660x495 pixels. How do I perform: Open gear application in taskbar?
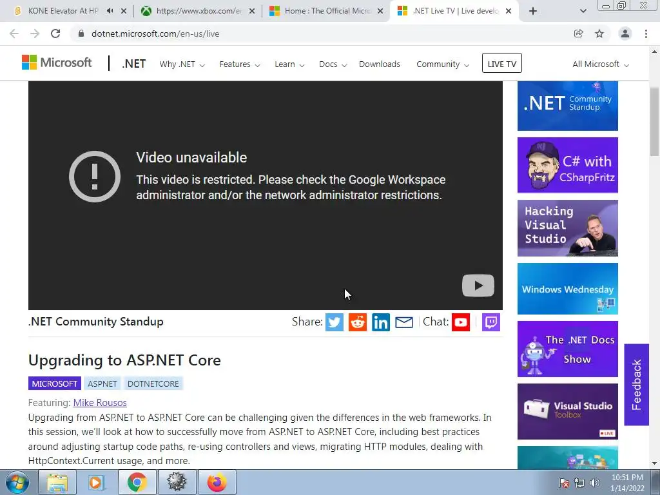pos(177,482)
